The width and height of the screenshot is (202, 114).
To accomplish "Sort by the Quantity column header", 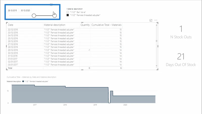I will pyautogui.click(x=85, y=25).
